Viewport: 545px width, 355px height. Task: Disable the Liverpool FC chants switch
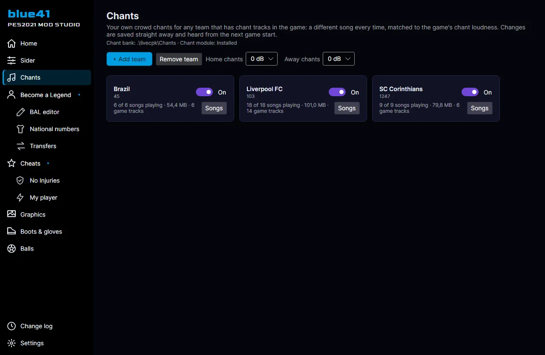click(337, 92)
